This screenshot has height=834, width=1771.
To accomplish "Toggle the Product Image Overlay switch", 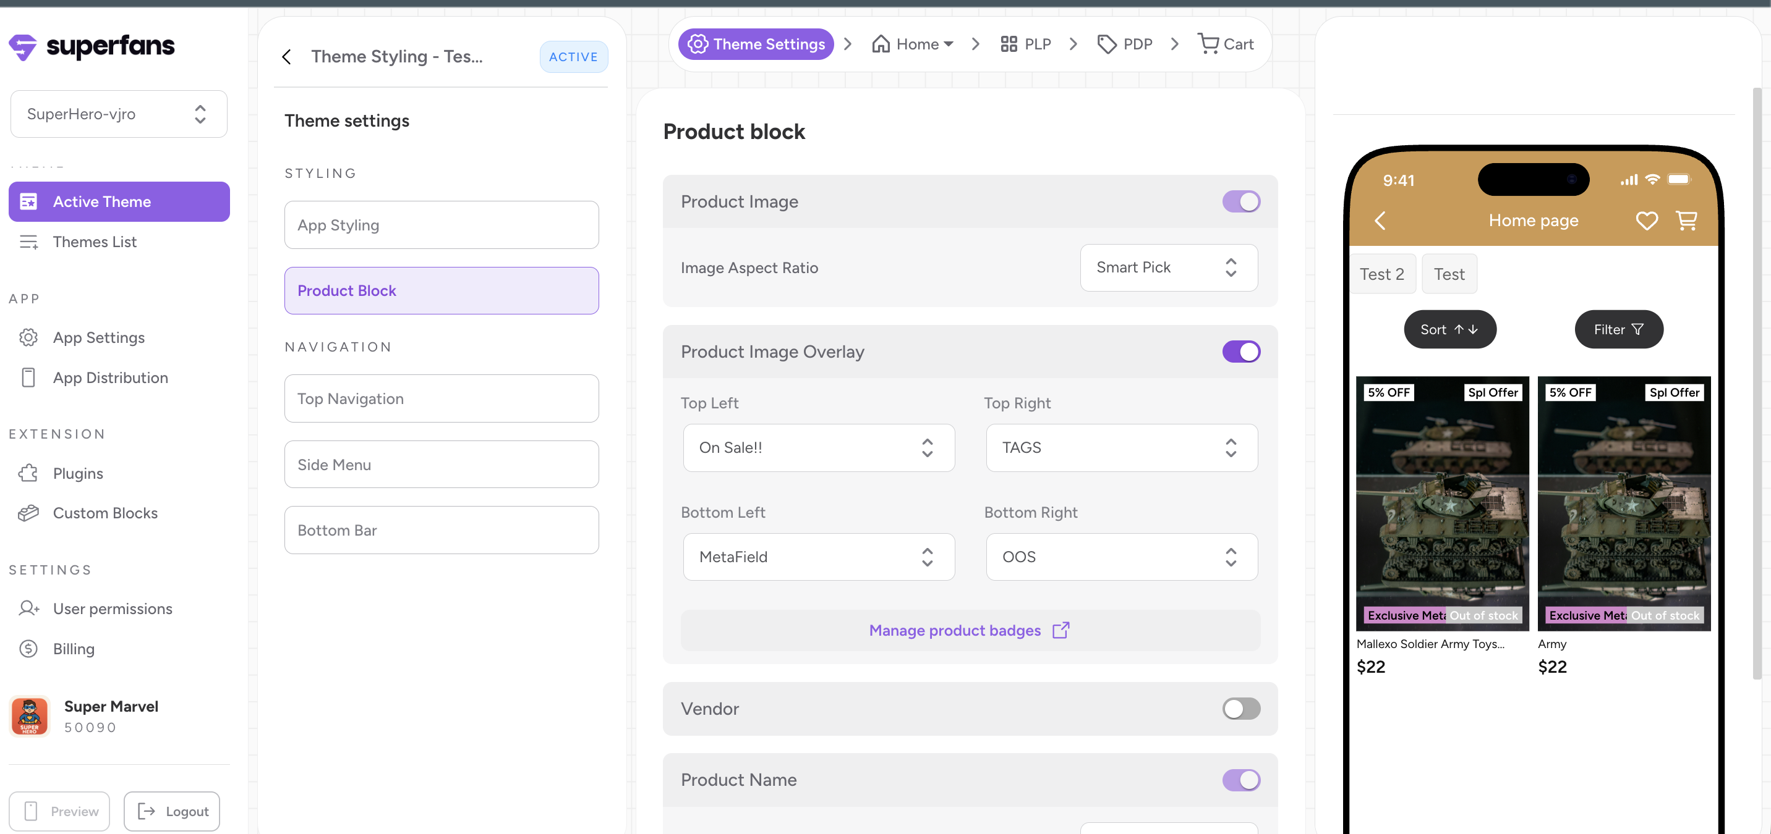I will pyautogui.click(x=1240, y=352).
